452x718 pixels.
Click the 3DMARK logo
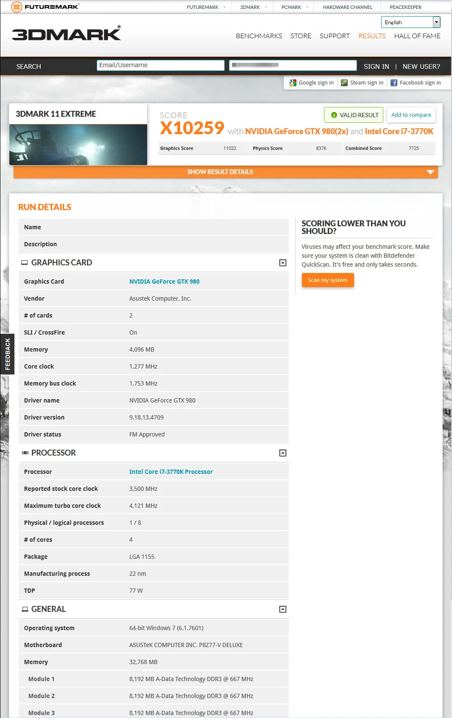pos(67,33)
